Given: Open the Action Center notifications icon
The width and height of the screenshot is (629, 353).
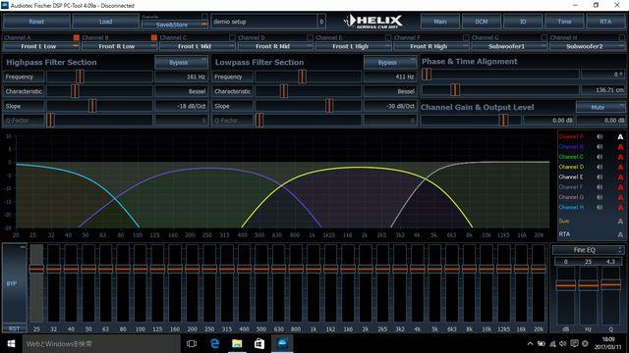Looking at the screenshot, I should click(x=574, y=344).
